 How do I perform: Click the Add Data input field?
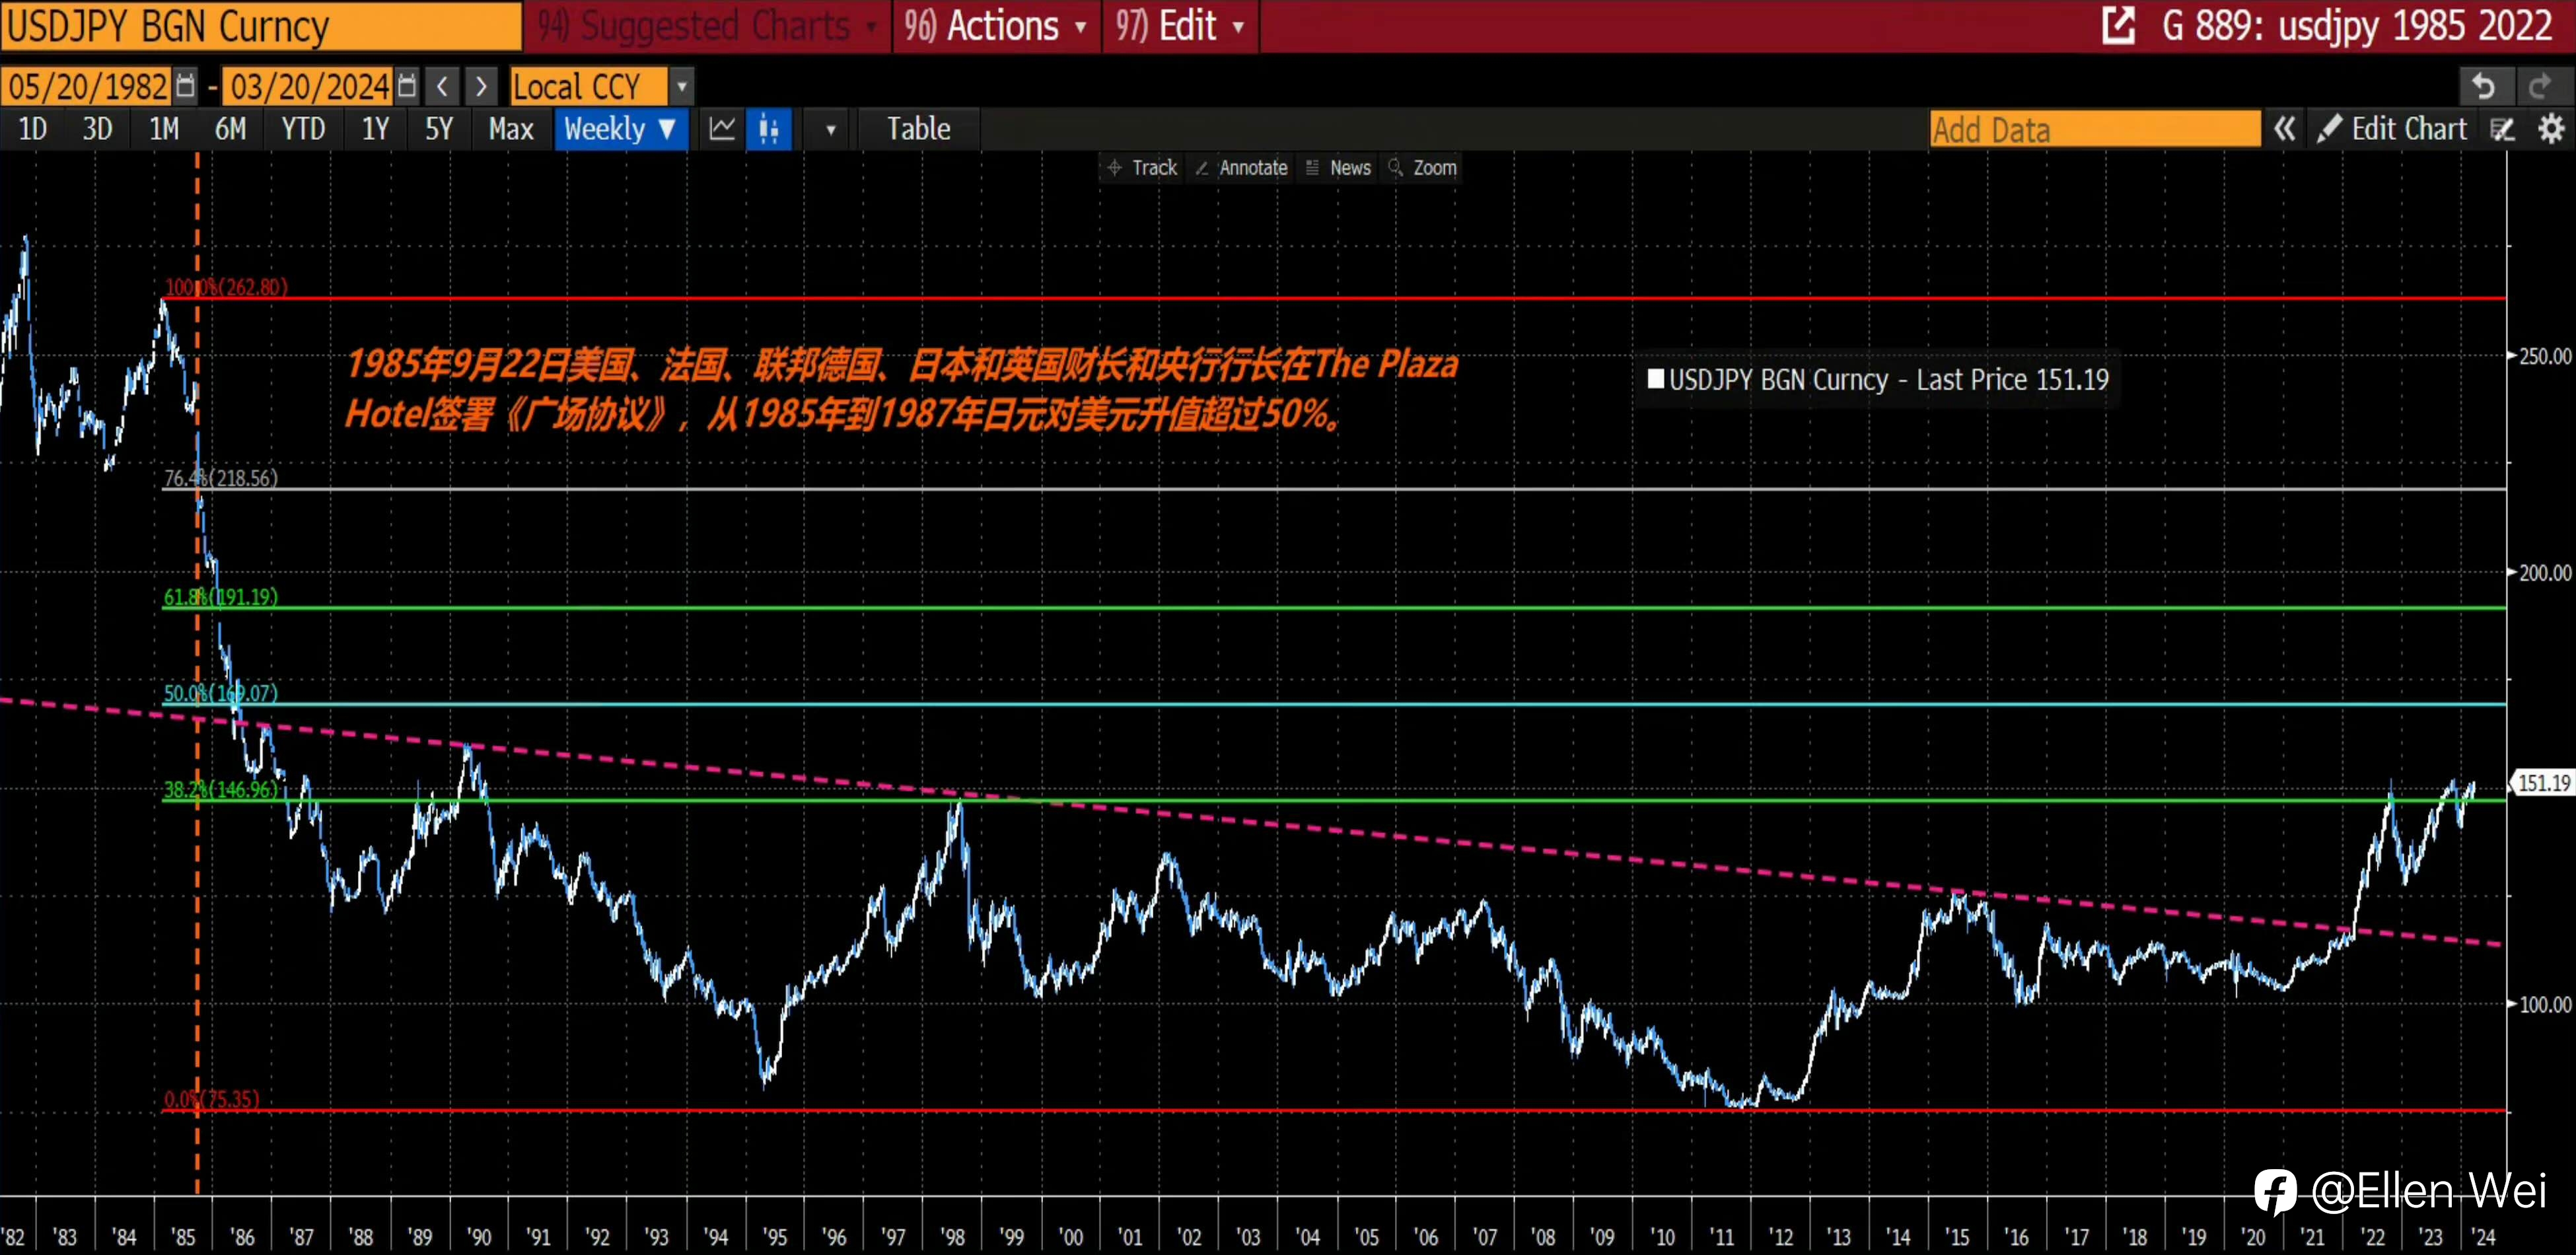[2094, 129]
